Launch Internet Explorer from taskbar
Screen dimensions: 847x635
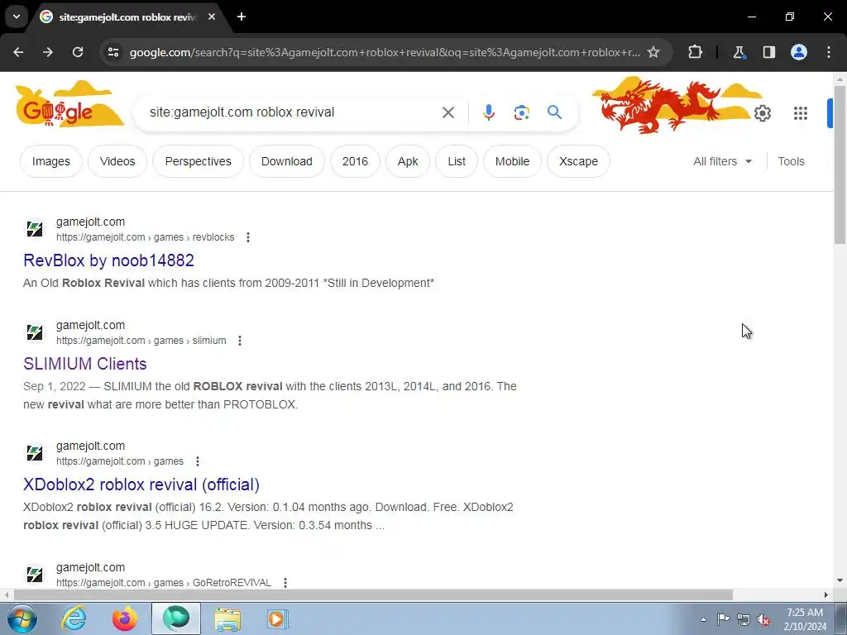pyautogui.click(x=74, y=618)
